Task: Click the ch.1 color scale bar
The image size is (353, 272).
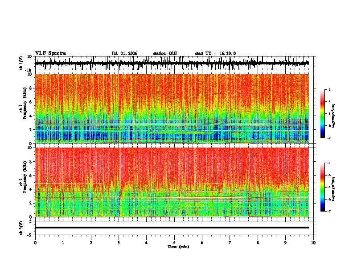Action: tap(323, 114)
